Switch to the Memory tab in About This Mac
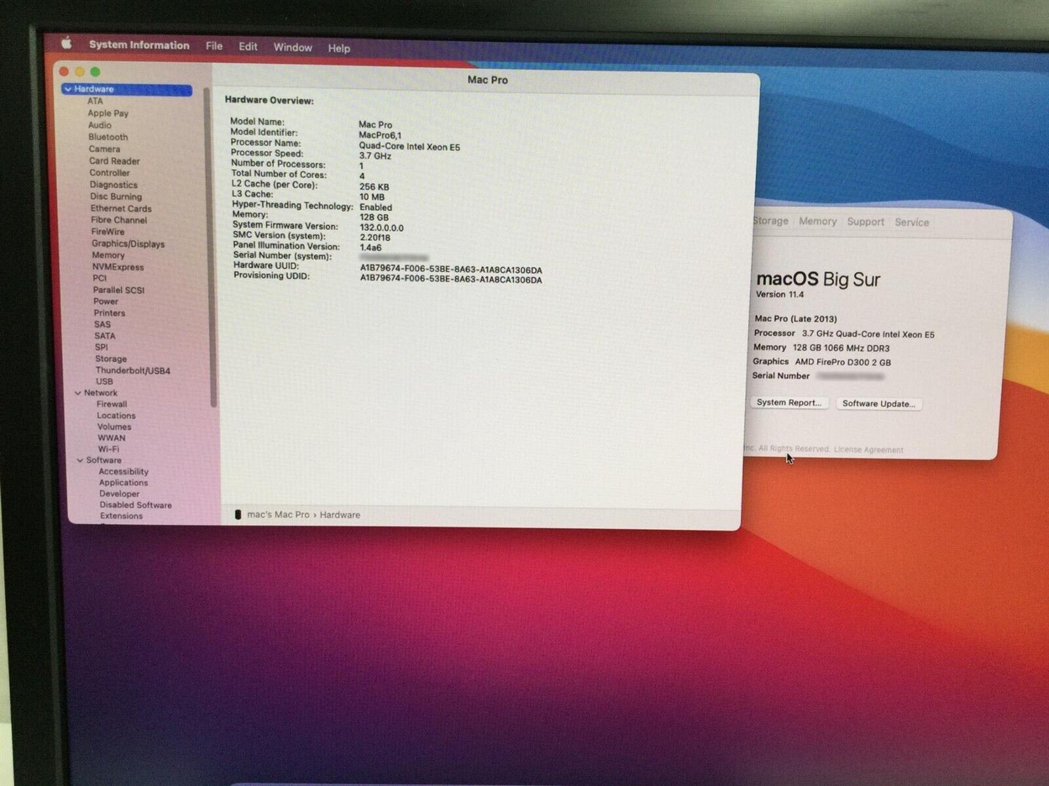This screenshot has width=1049, height=786. [x=818, y=221]
